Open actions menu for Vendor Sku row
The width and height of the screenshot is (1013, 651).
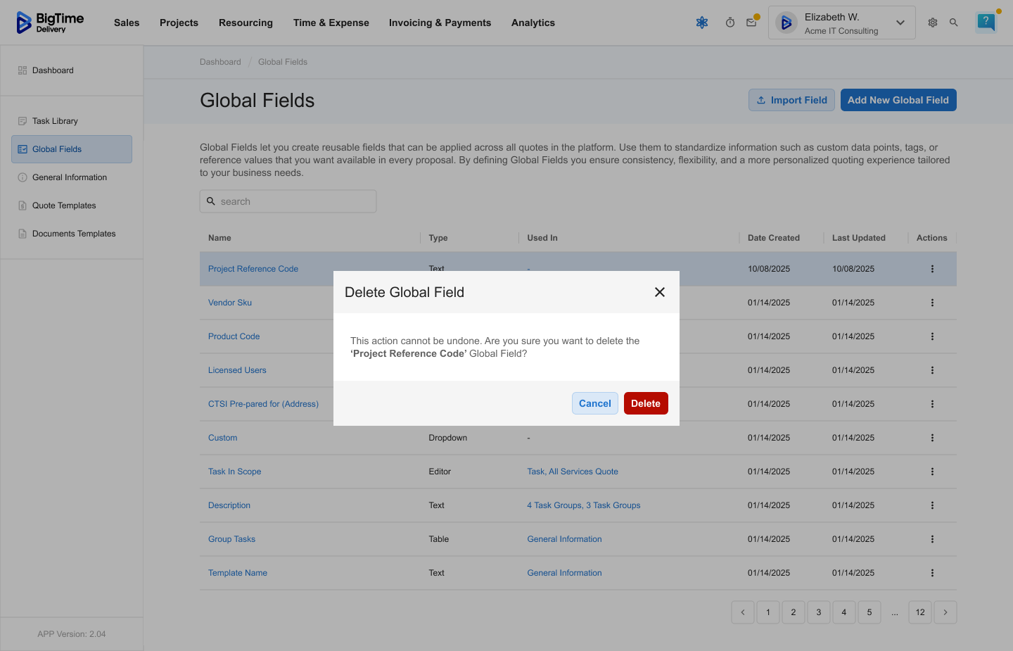click(x=932, y=303)
